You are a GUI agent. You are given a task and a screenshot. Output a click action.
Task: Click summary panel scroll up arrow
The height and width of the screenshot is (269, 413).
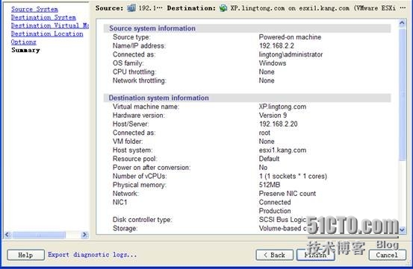pyautogui.click(x=402, y=23)
